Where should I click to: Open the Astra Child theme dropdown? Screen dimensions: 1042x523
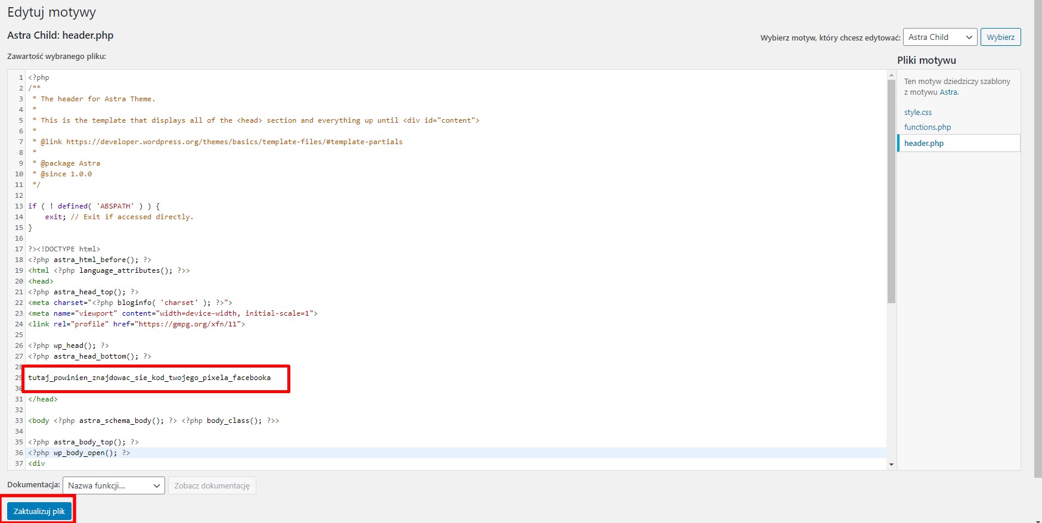[x=940, y=37]
